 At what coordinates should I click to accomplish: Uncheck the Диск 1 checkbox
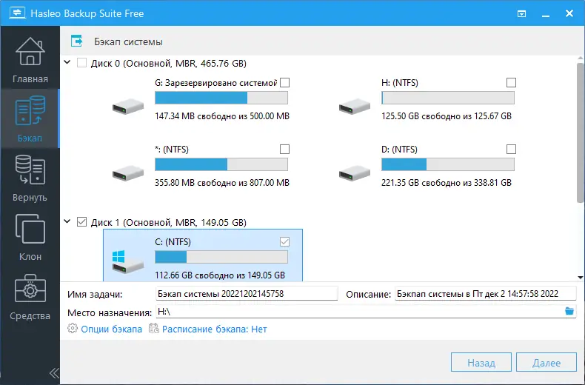(x=81, y=222)
